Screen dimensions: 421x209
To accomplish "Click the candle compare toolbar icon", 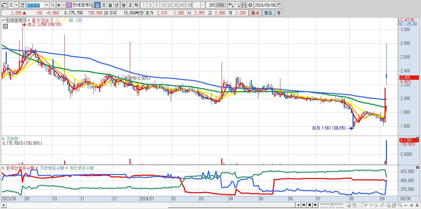I will click(231, 5).
